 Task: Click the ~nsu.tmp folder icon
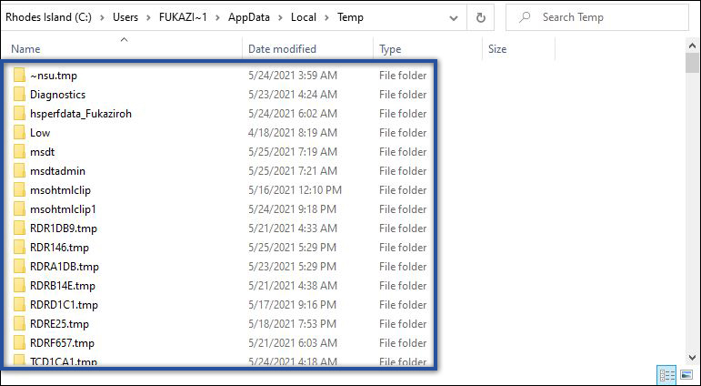[x=19, y=76]
